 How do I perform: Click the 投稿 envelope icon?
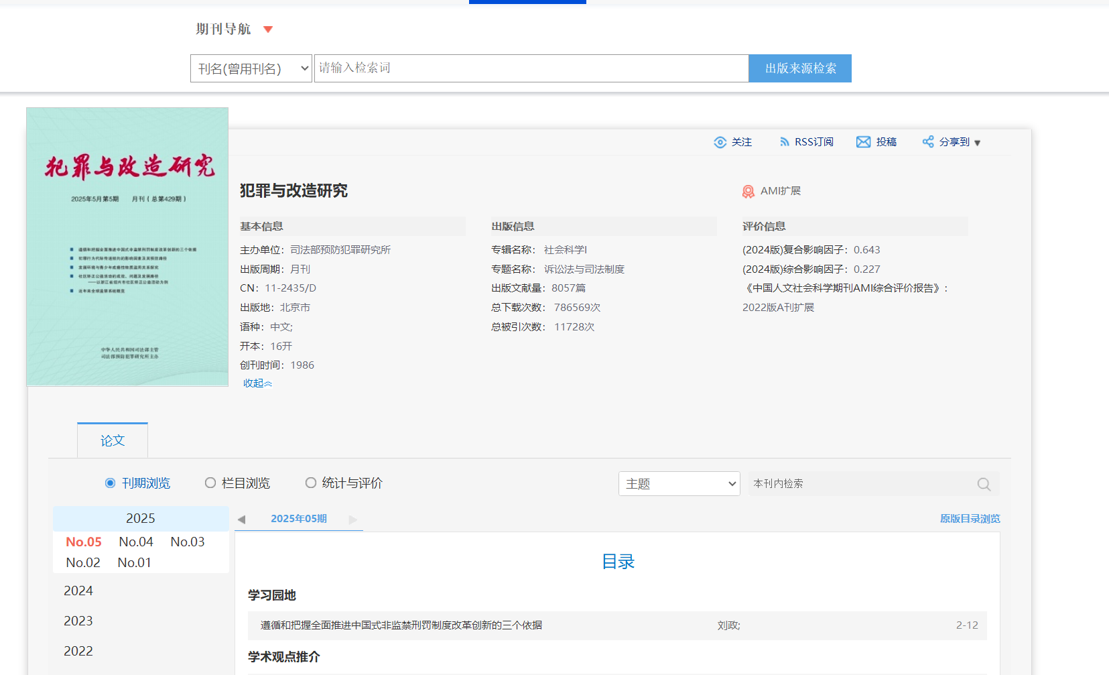(x=863, y=142)
